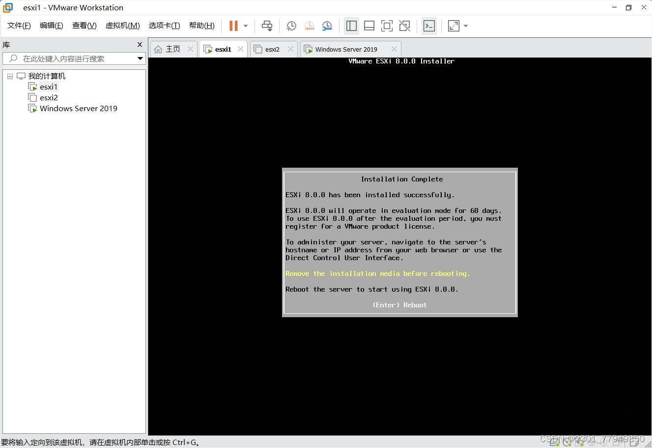Open the snapshot manager icon
The image size is (652, 448).
(327, 26)
